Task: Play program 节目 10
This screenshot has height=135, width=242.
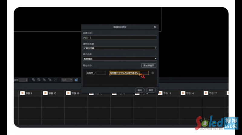Action: pyautogui.click(x=45, y=93)
